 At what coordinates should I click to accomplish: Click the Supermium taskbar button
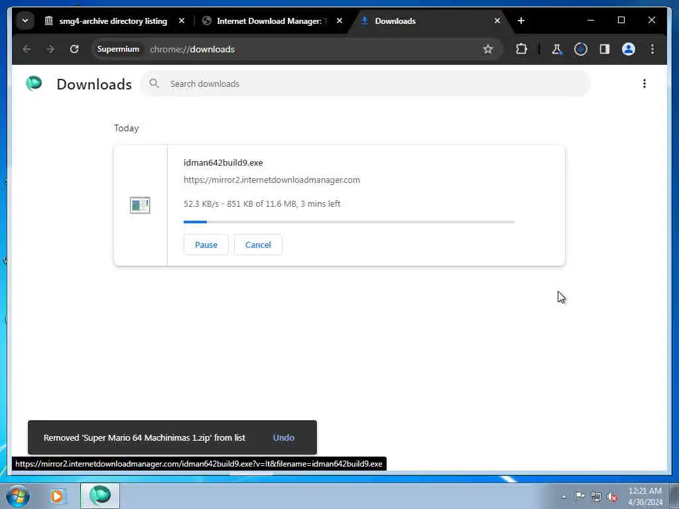click(100, 496)
